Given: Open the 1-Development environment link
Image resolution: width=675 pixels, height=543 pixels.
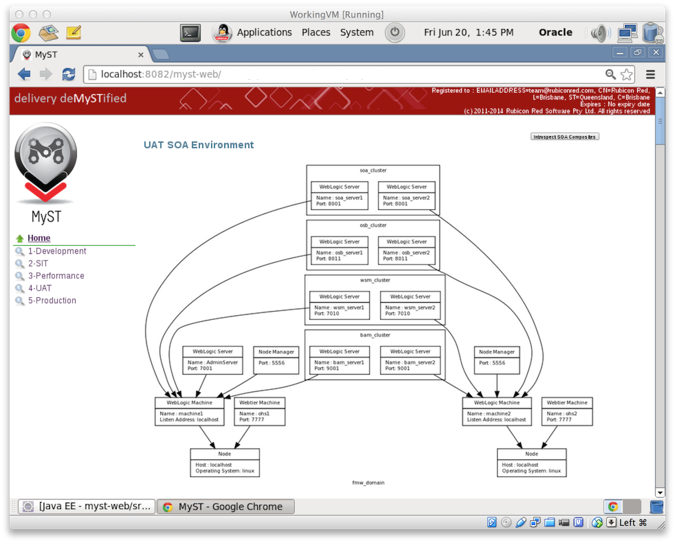Looking at the screenshot, I should [57, 251].
